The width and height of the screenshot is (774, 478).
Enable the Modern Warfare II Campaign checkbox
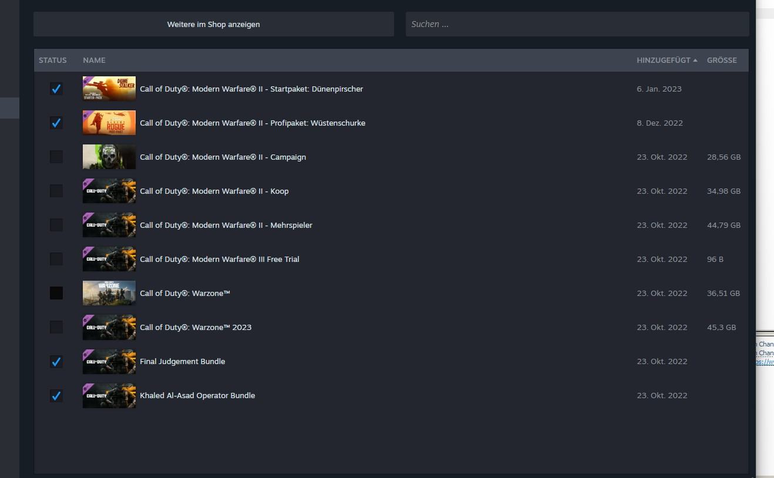tap(56, 157)
